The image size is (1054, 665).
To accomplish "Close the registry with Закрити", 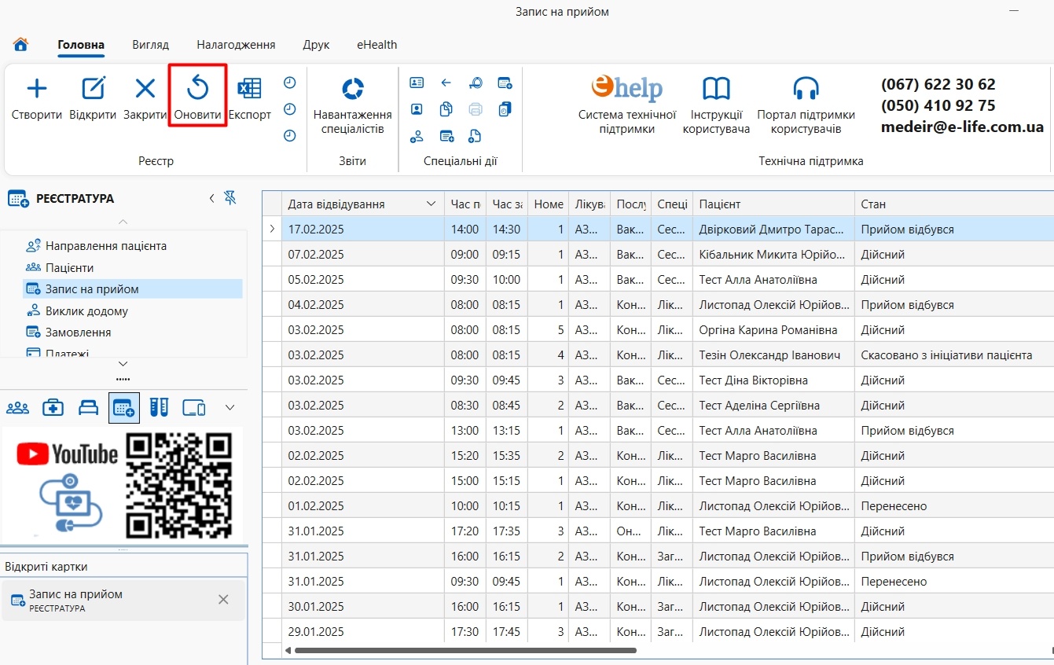I will [145, 98].
